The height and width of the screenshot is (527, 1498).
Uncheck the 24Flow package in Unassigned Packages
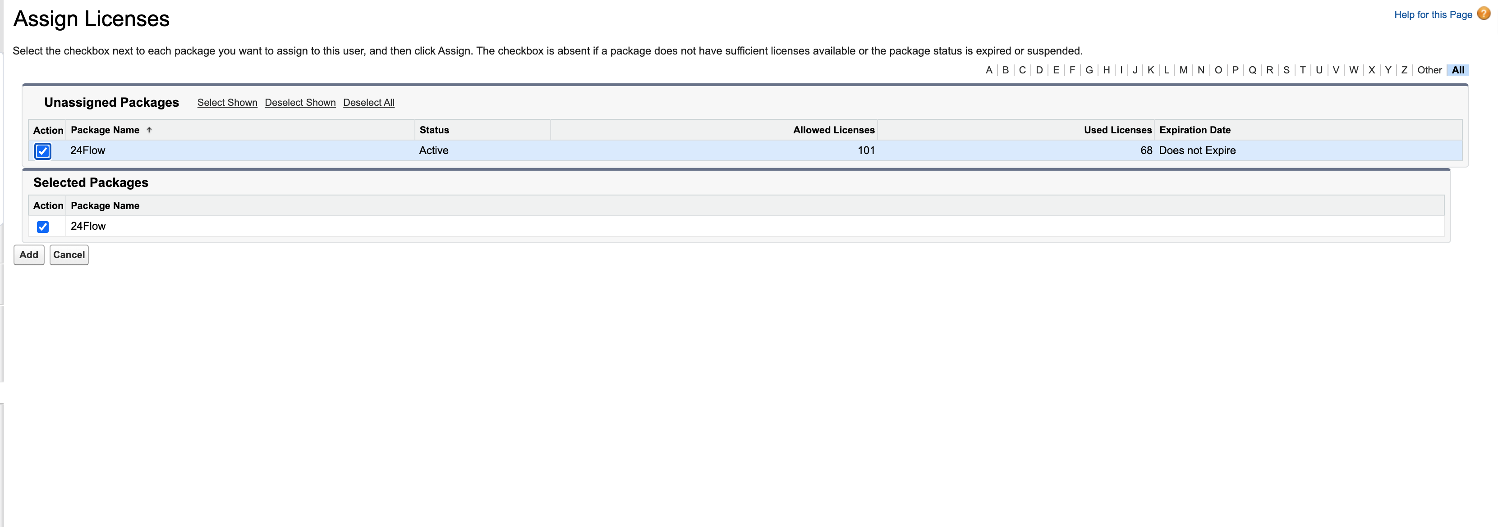pos(43,151)
